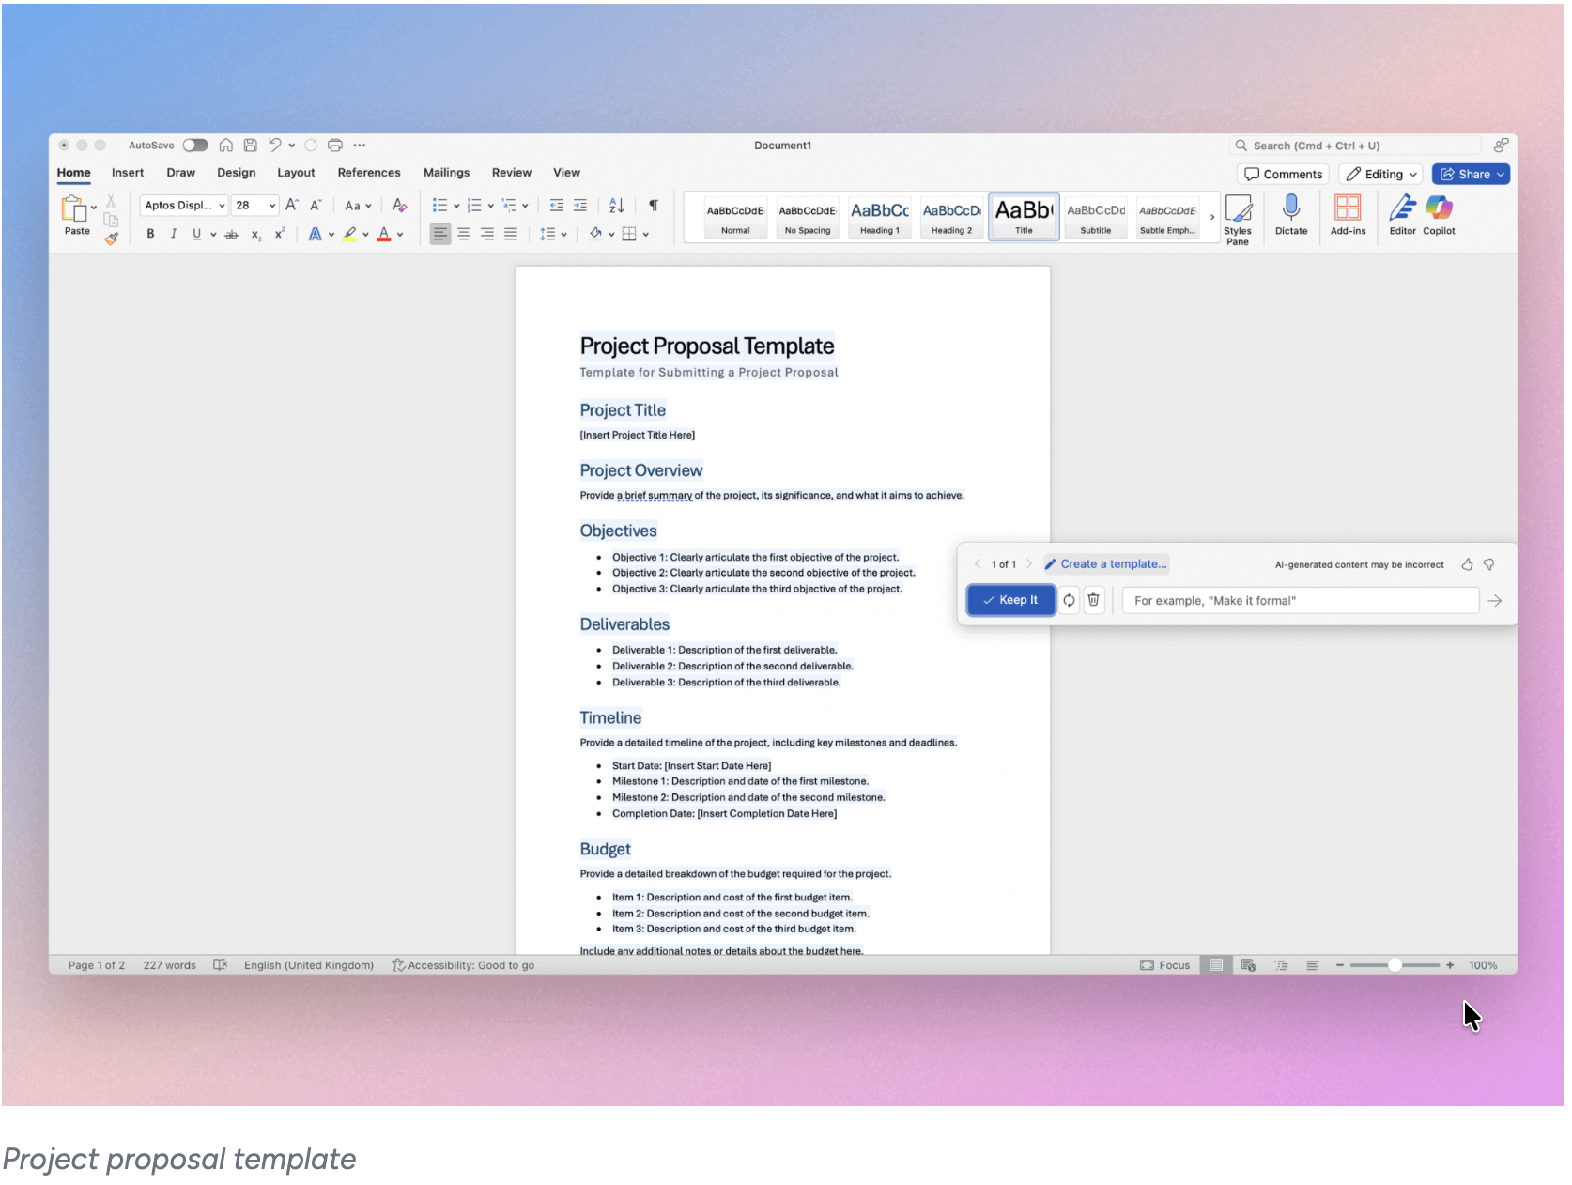Click the Keep It button in Copilot popup
Viewport: 1572px width, 1185px height.
coord(1010,599)
